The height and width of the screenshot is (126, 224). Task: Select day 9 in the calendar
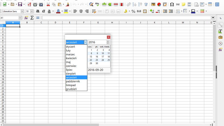click(97, 53)
